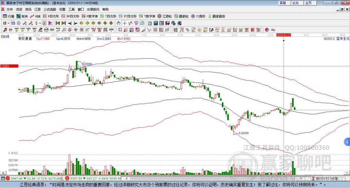Select the zigzag wave line tool

(x=149, y=30)
